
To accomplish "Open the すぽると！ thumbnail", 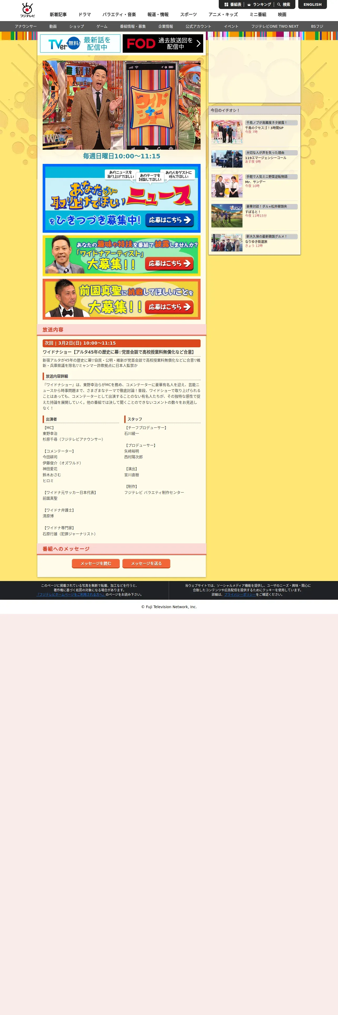I will click(x=227, y=216).
